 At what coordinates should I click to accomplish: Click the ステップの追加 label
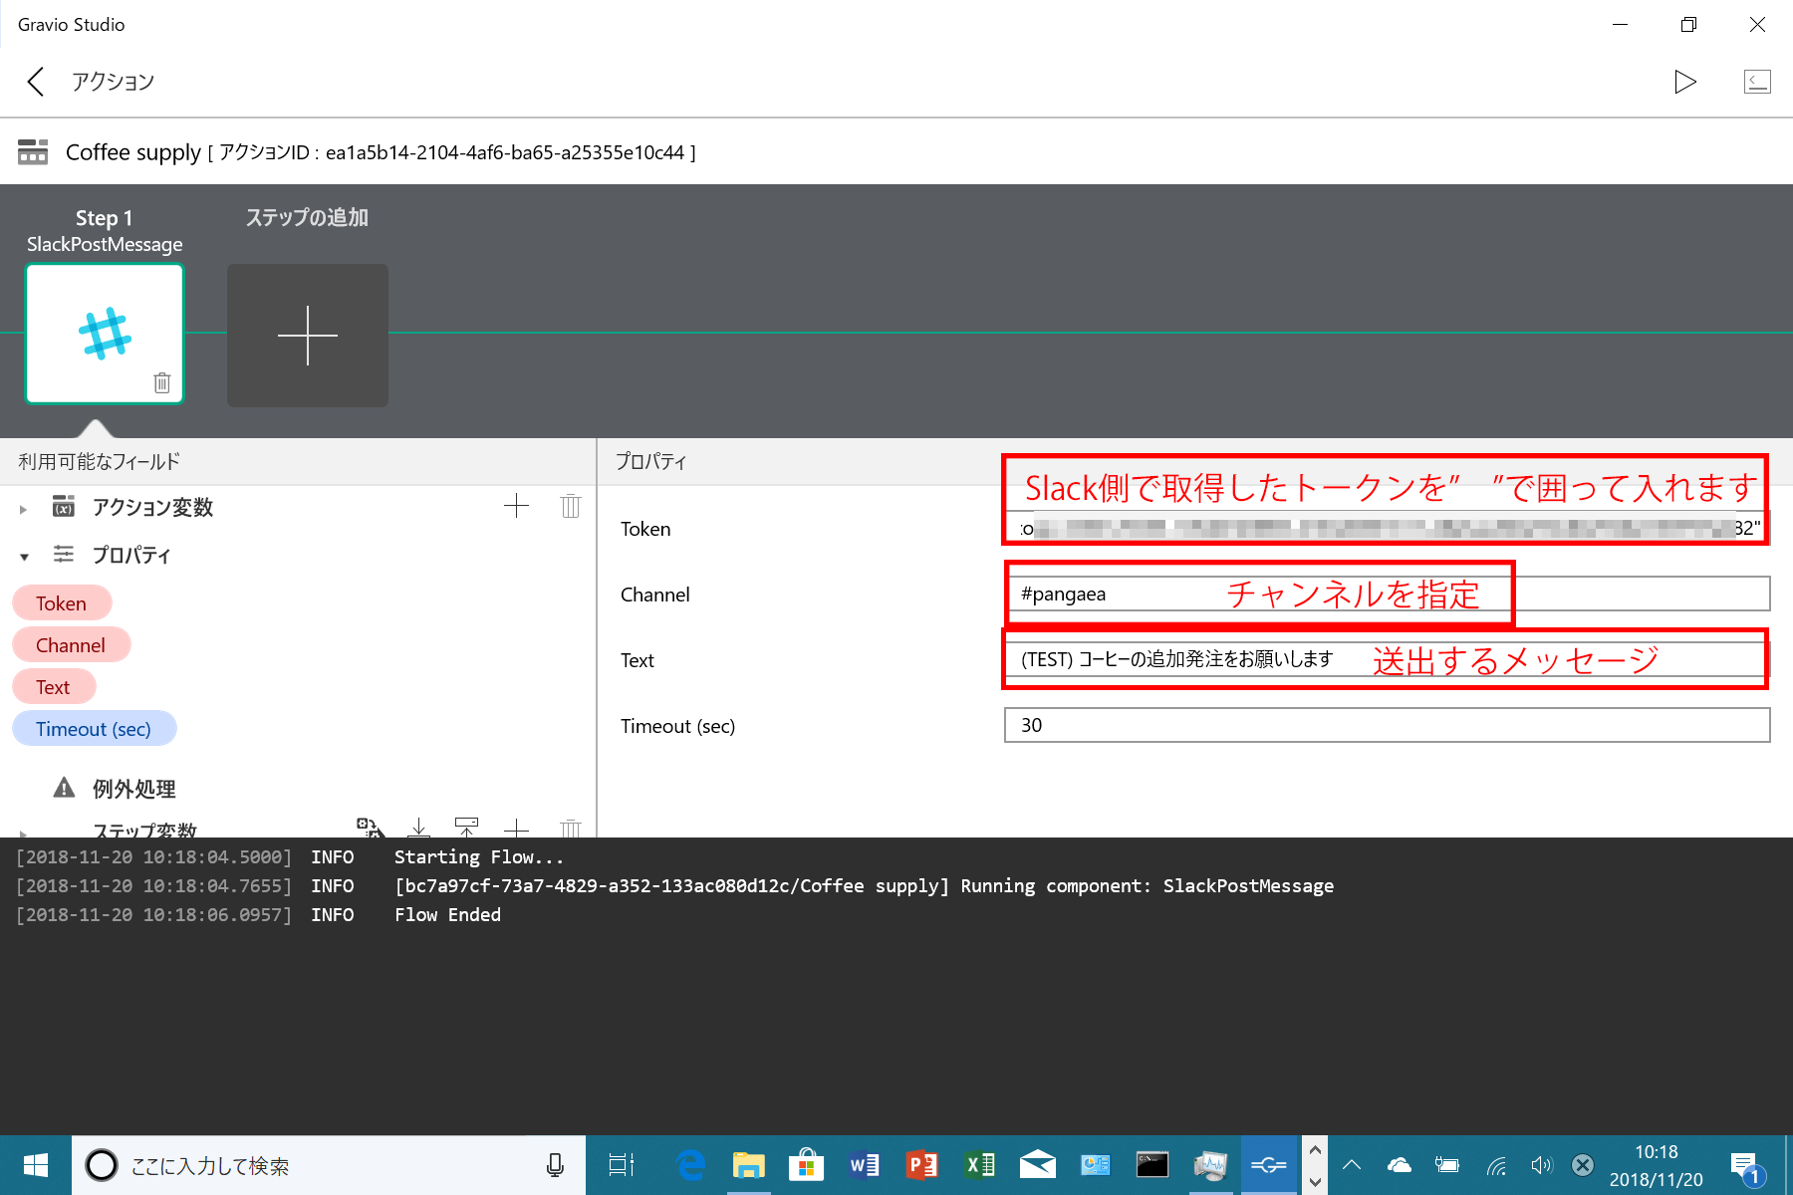(x=307, y=217)
